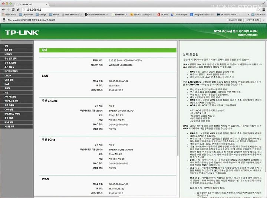Open IPv6 지원 sidebar item
The width and height of the screenshot is (267, 198).
click(16, 122)
